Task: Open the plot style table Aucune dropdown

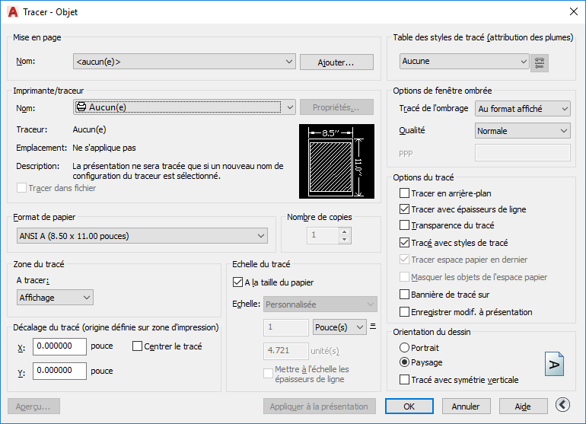Action: (x=464, y=62)
